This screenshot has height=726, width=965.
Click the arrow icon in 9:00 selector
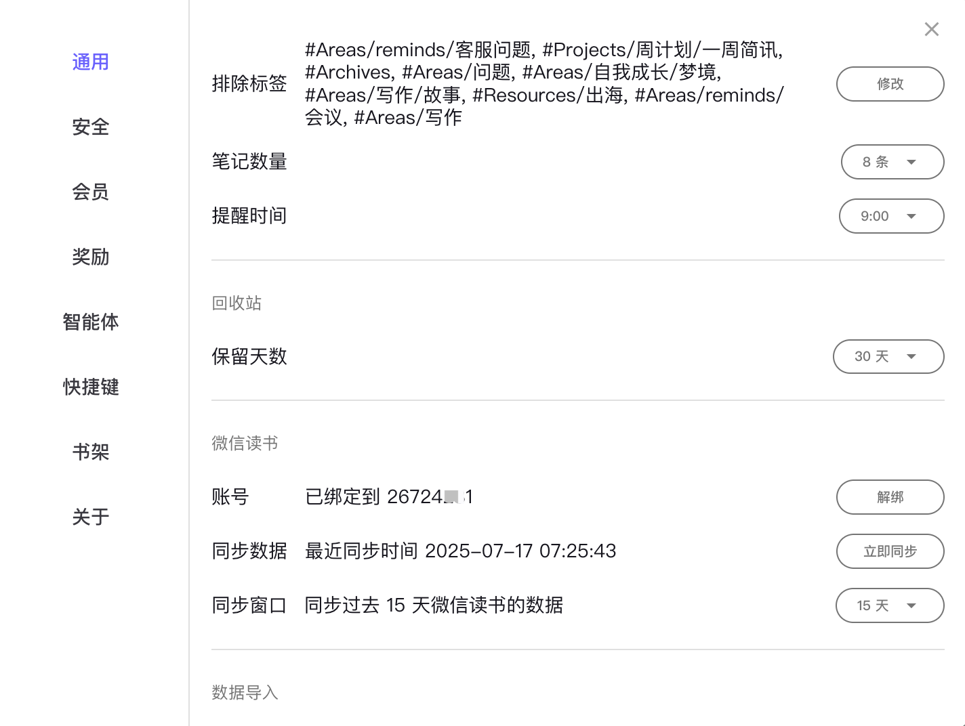tap(911, 216)
